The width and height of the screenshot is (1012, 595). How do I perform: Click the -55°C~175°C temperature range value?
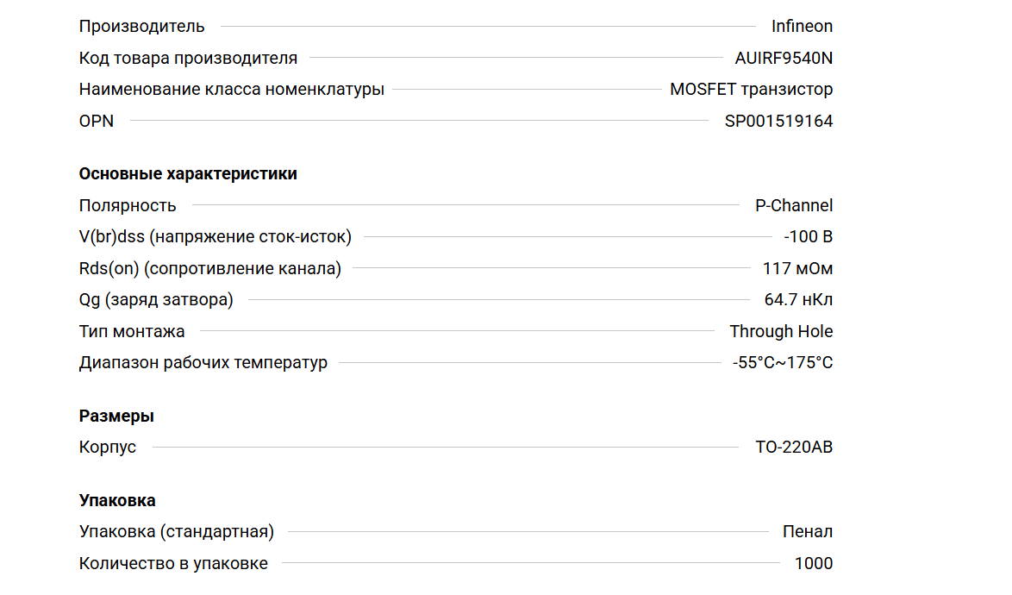point(783,362)
